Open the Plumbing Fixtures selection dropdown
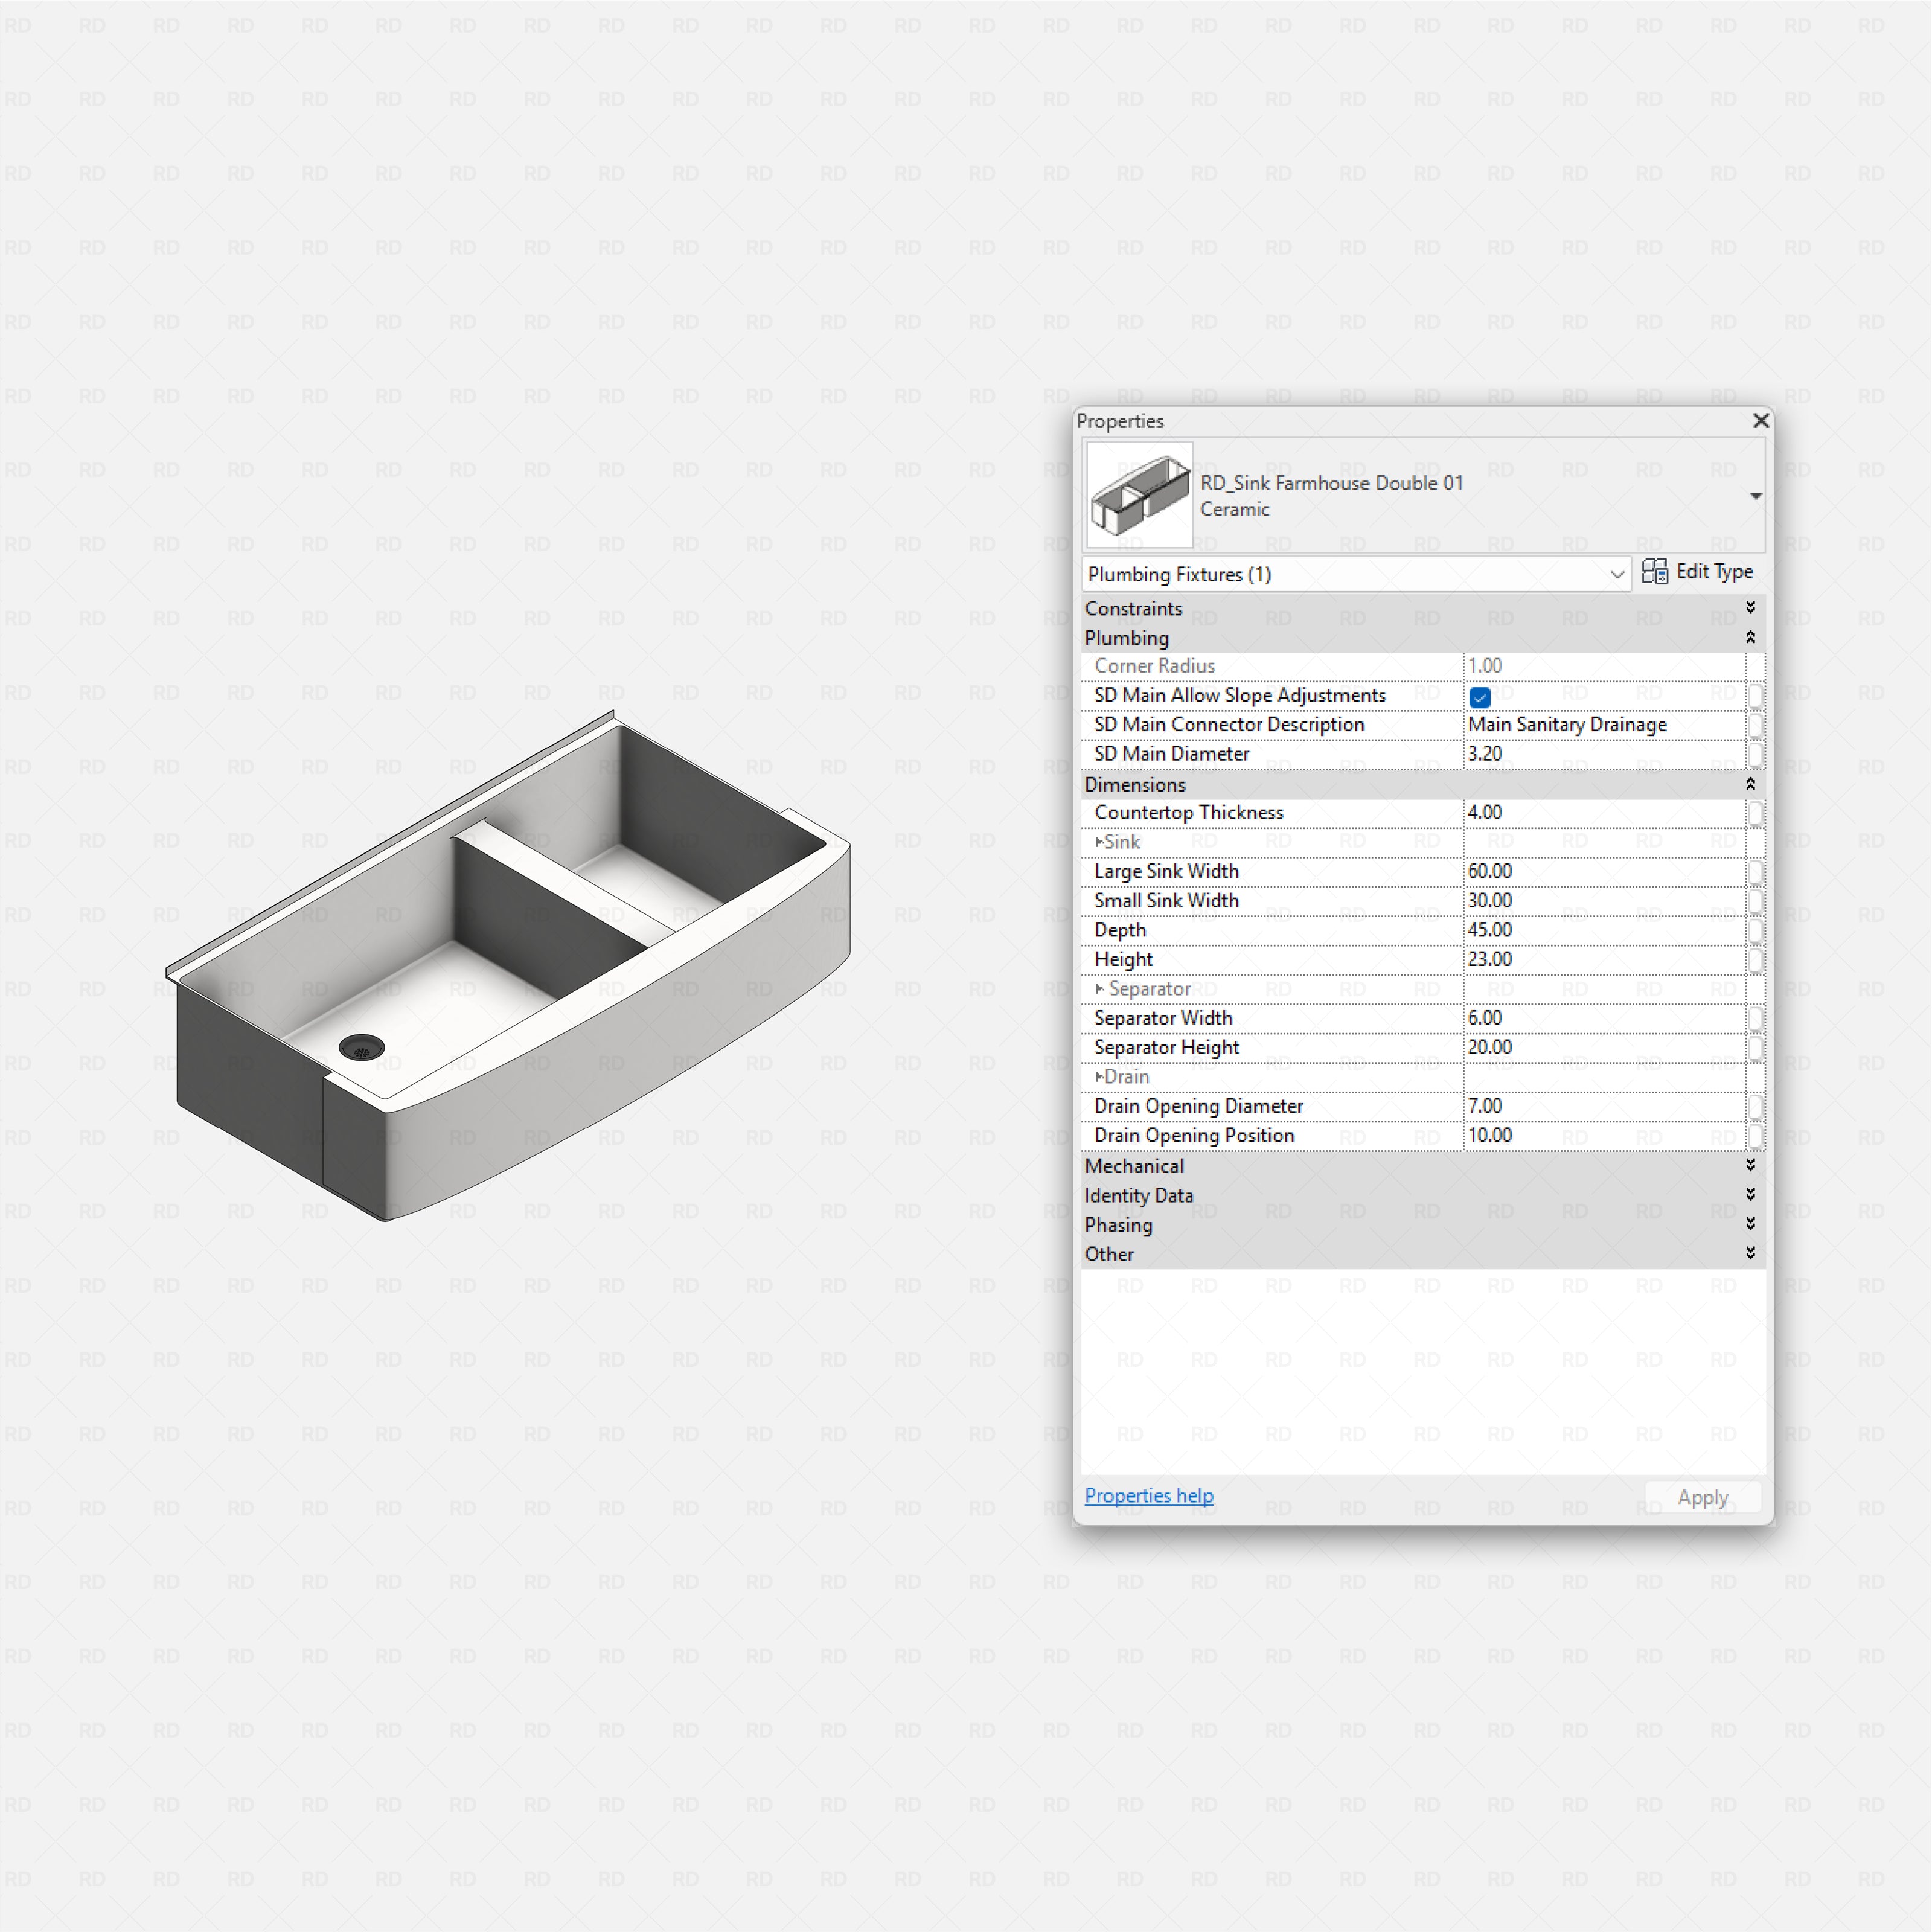This screenshot has height=1932, width=1932. pos(1618,574)
